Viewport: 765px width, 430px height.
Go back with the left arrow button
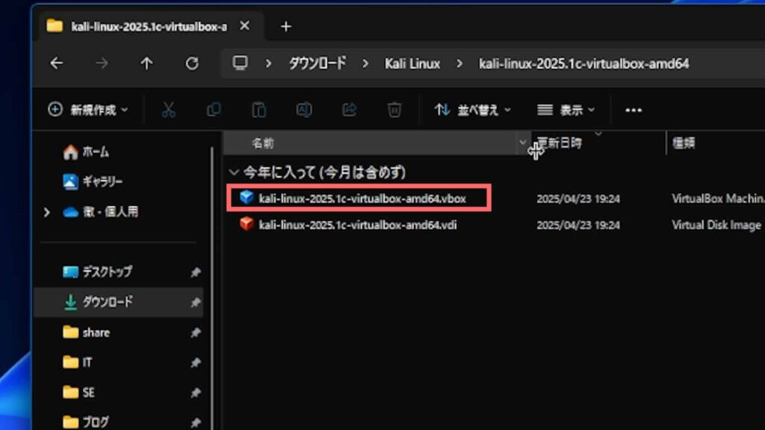57,63
